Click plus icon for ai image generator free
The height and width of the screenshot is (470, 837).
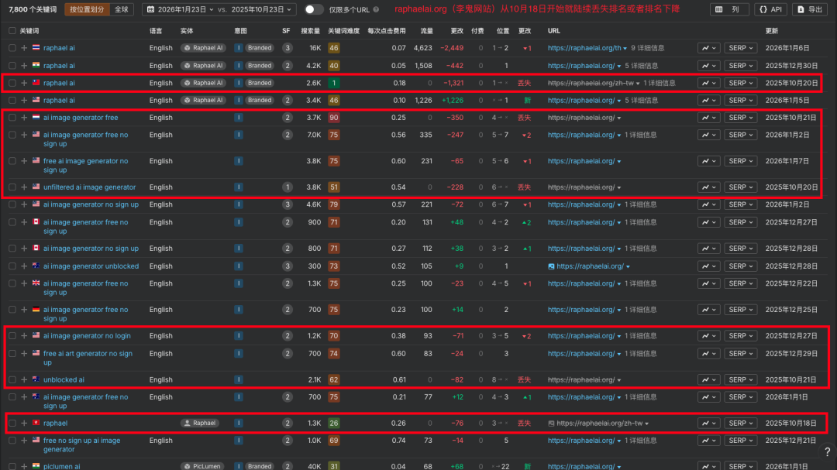[24, 118]
